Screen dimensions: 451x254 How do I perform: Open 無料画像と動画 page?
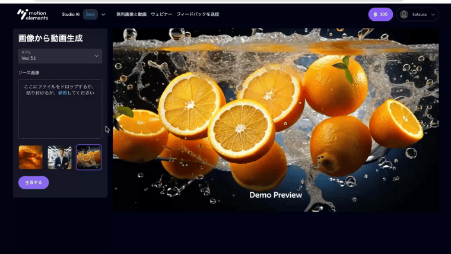click(131, 14)
